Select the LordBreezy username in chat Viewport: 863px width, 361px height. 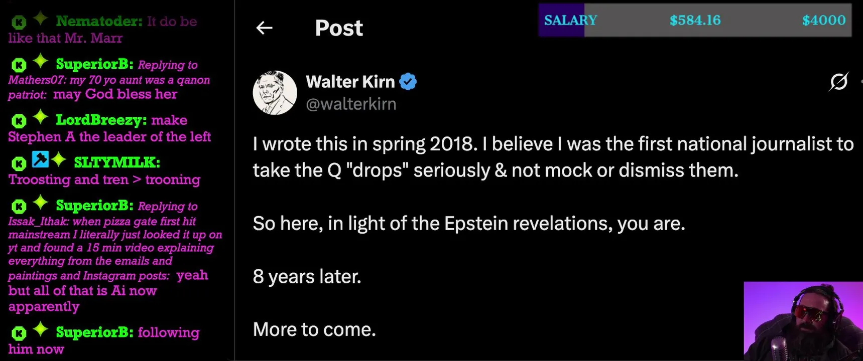tap(101, 120)
